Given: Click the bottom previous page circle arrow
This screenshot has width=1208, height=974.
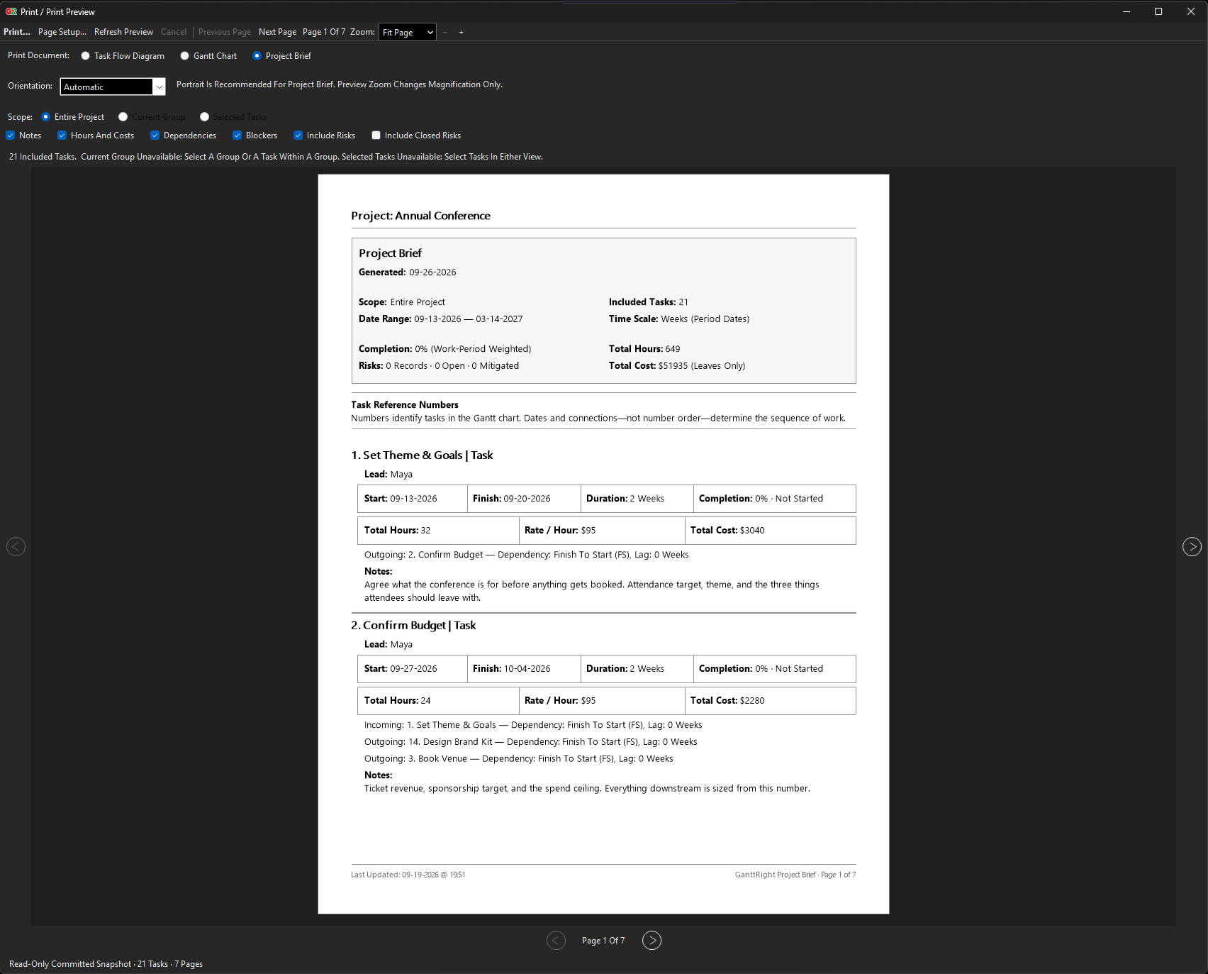Looking at the screenshot, I should (x=556, y=940).
